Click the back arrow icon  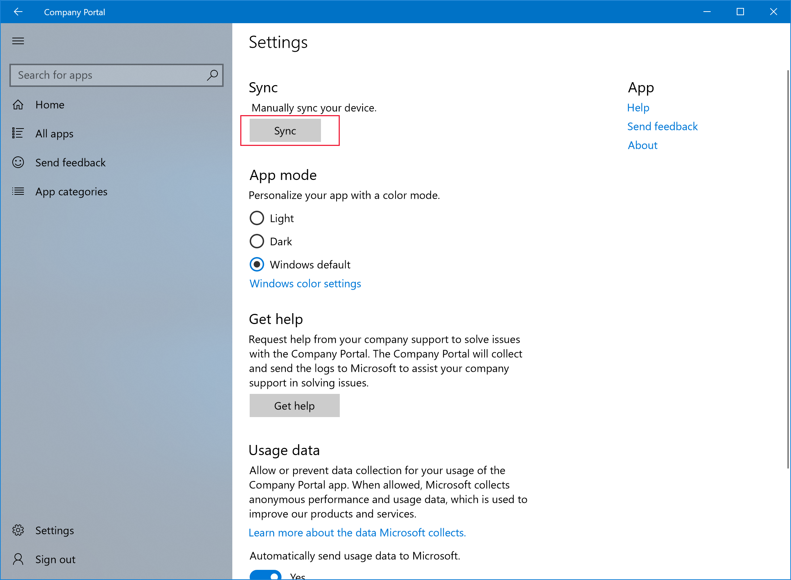tap(17, 10)
